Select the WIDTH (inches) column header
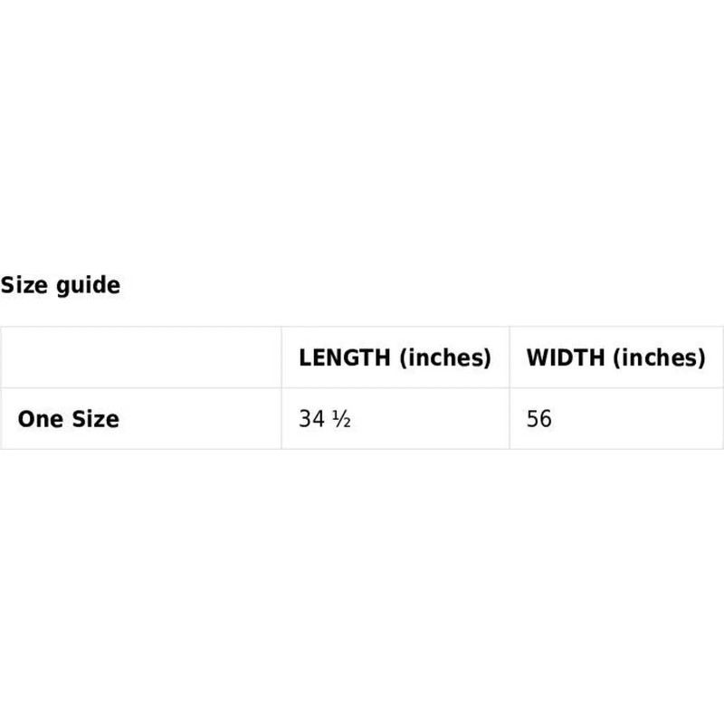The width and height of the screenshot is (724, 724). [615, 357]
